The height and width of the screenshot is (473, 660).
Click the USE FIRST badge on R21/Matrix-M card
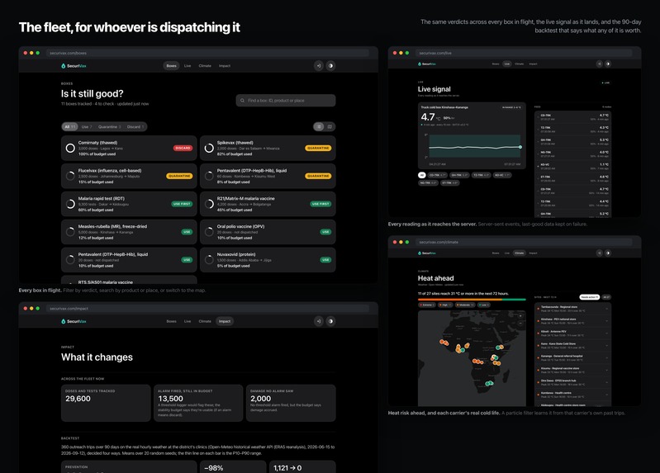[x=321, y=204]
